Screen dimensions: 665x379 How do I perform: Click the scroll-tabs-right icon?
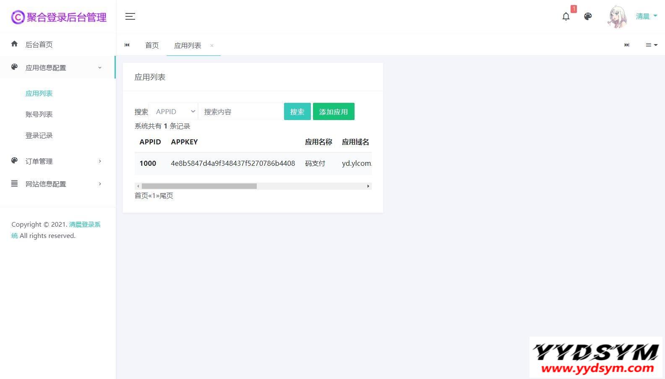pos(627,45)
